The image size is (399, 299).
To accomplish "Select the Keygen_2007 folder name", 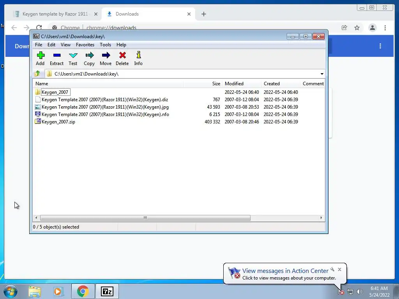I will [x=55, y=92].
